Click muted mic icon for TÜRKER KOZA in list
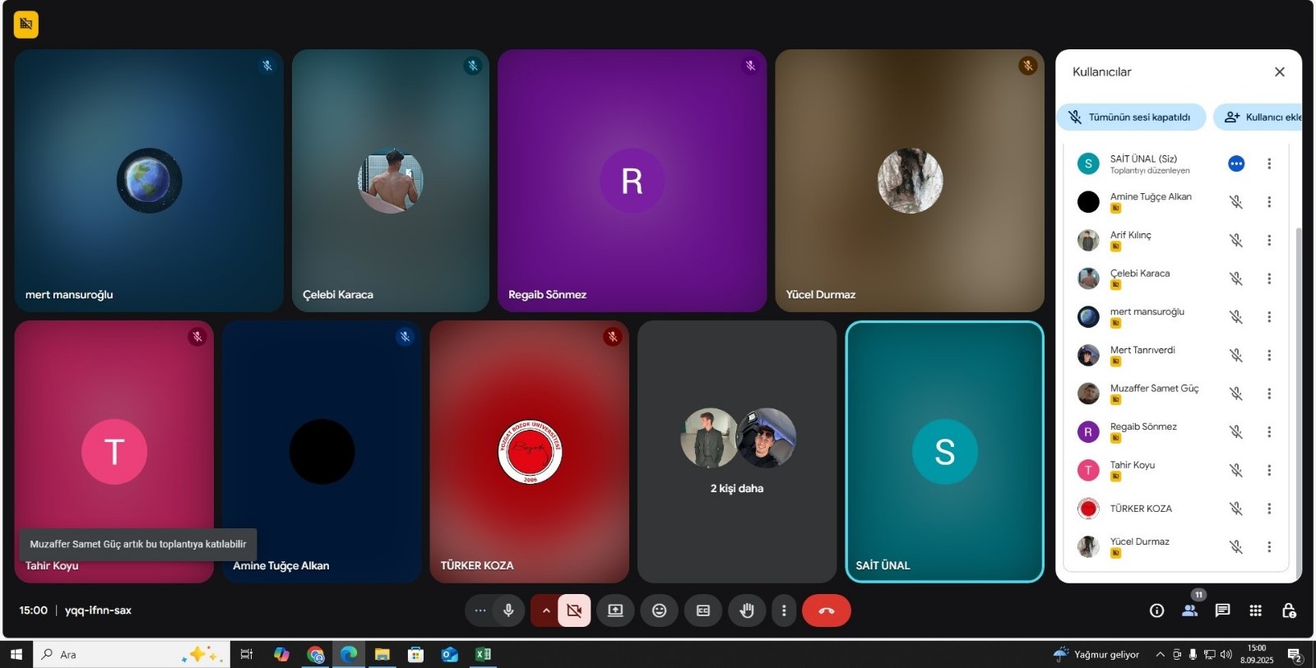This screenshot has height=668, width=1316. (1235, 509)
